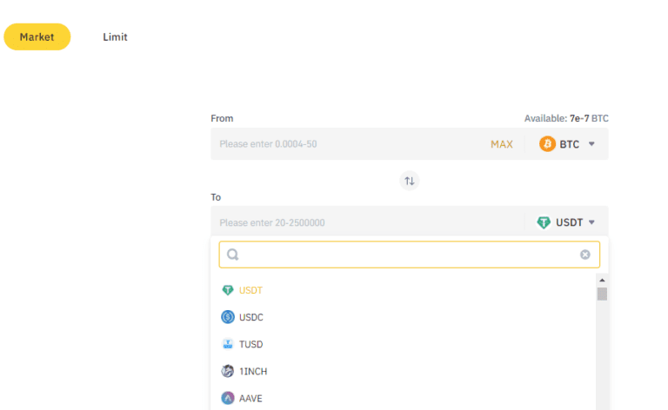Screen dimensions: 668x410
Task: Click the coin list scrollbar up arrow
Action: [602, 280]
